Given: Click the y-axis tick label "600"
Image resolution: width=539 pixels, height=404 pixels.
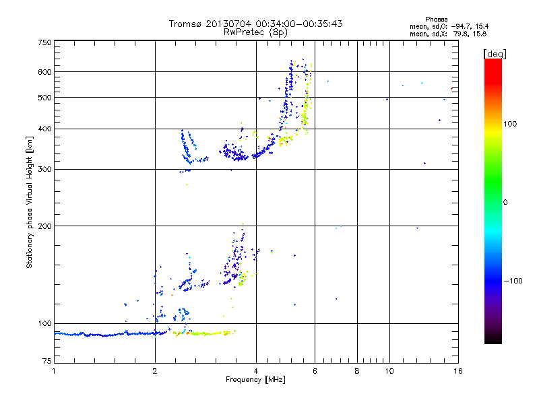Looking at the screenshot, I should point(44,72).
